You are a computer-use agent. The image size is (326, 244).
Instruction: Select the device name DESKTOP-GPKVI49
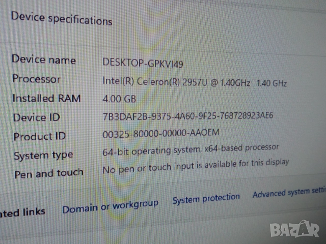point(143,63)
